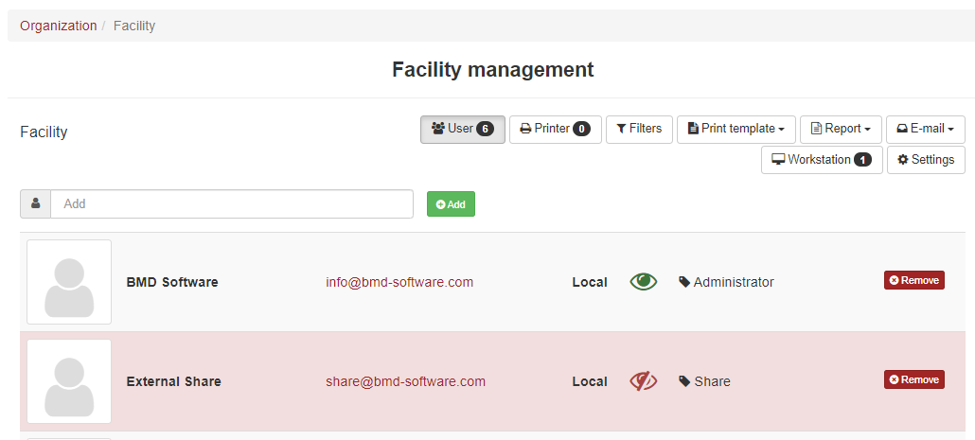This screenshot has width=975, height=440.
Task: Remove the External Share user
Action: pos(914,379)
